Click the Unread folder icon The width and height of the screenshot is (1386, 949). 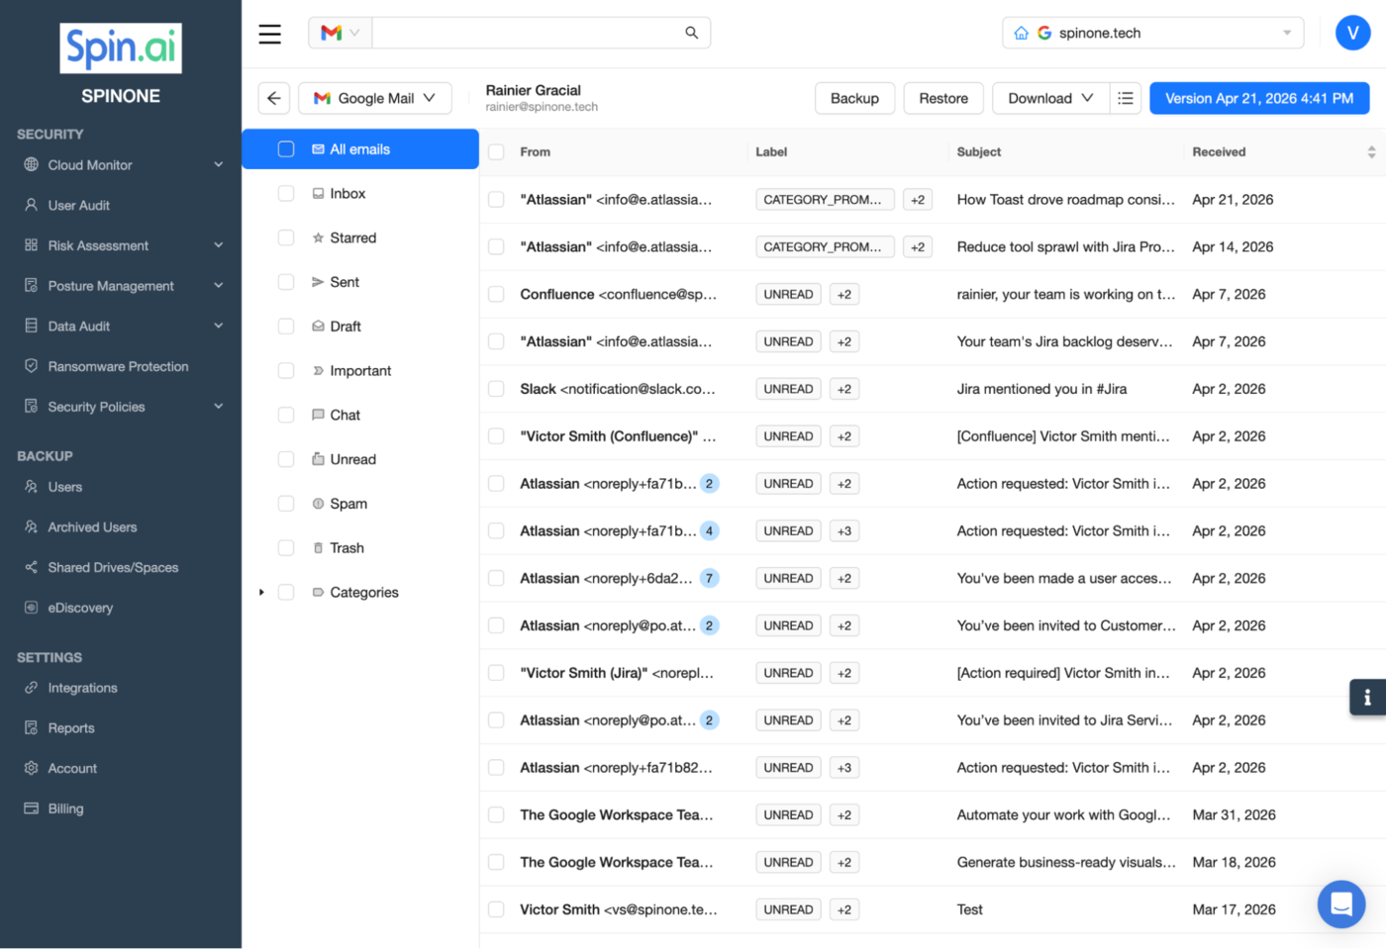tap(318, 459)
